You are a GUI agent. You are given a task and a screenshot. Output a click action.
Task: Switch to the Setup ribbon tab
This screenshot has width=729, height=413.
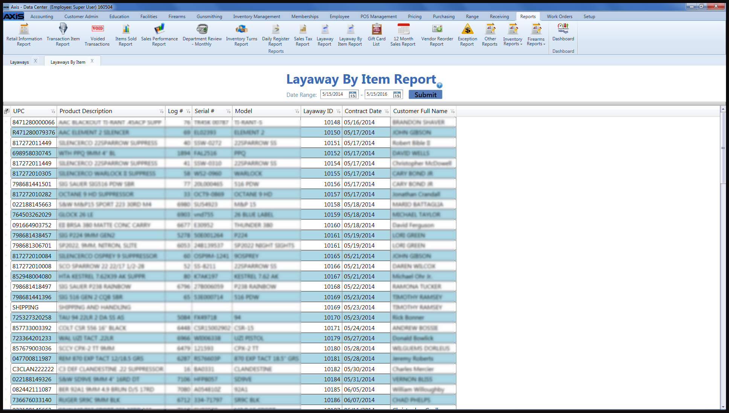point(589,17)
